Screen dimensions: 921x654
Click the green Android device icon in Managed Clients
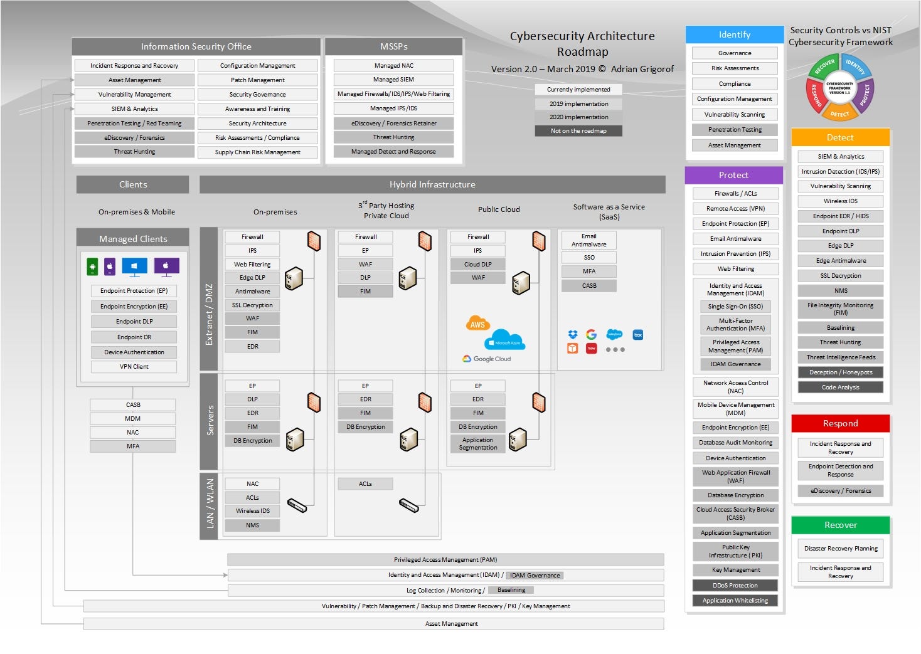pyautogui.click(x=92, y=266)
